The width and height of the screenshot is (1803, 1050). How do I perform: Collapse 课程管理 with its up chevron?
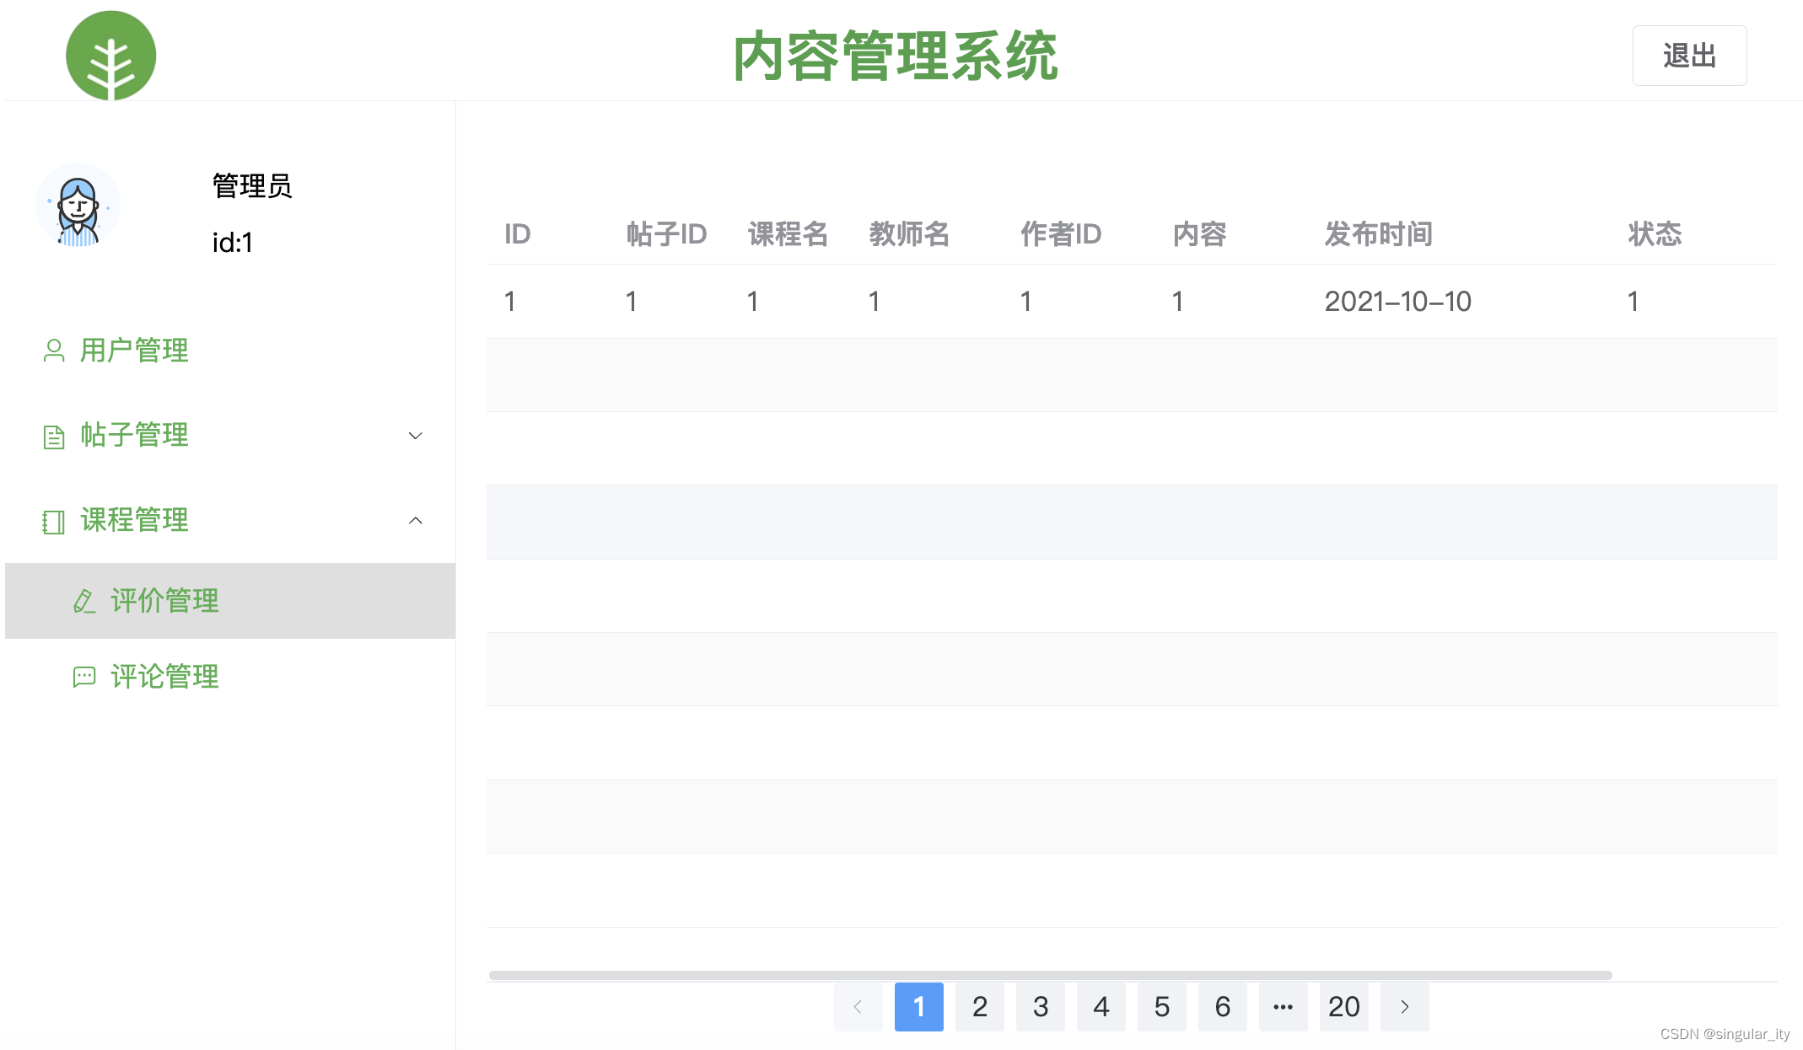(415, 520)
